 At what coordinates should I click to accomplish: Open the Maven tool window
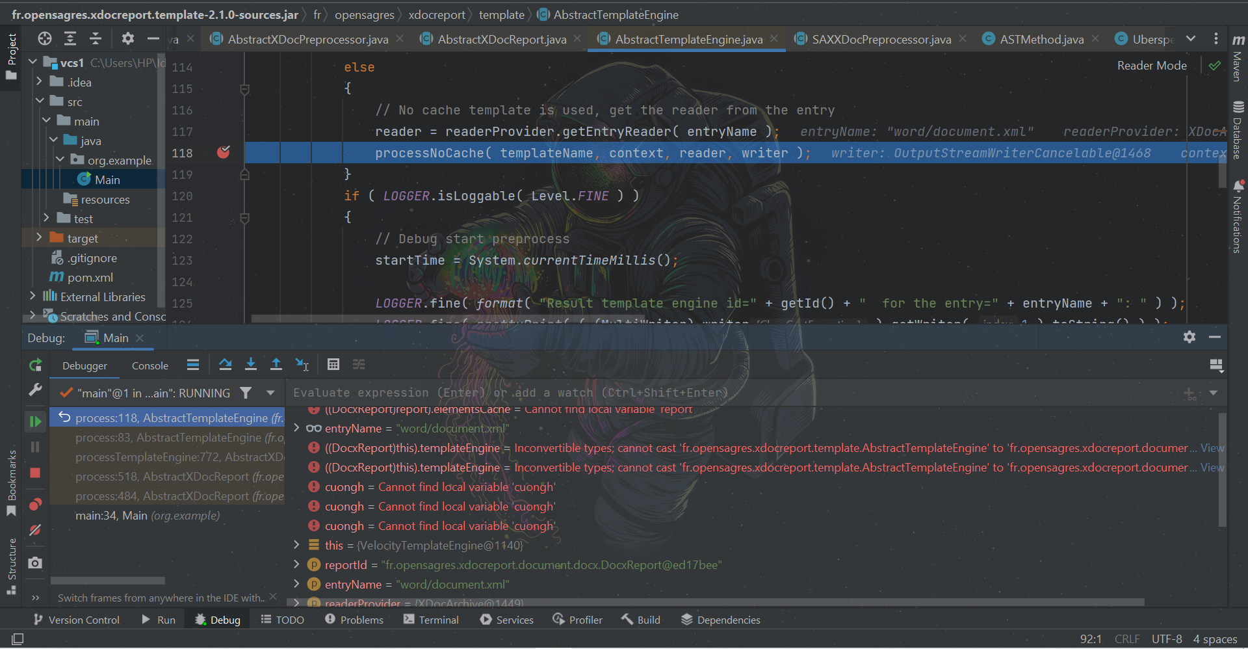coord(1238,57)
